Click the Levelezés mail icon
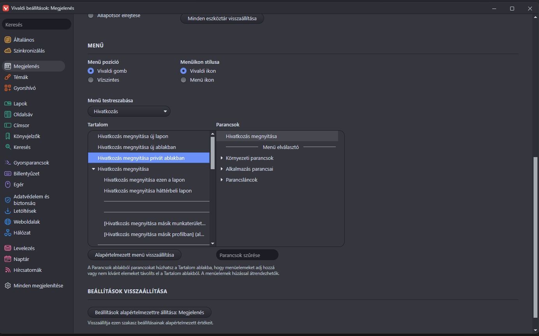The width and height of the screenshot is (539, 336). (x=7, y=248)
